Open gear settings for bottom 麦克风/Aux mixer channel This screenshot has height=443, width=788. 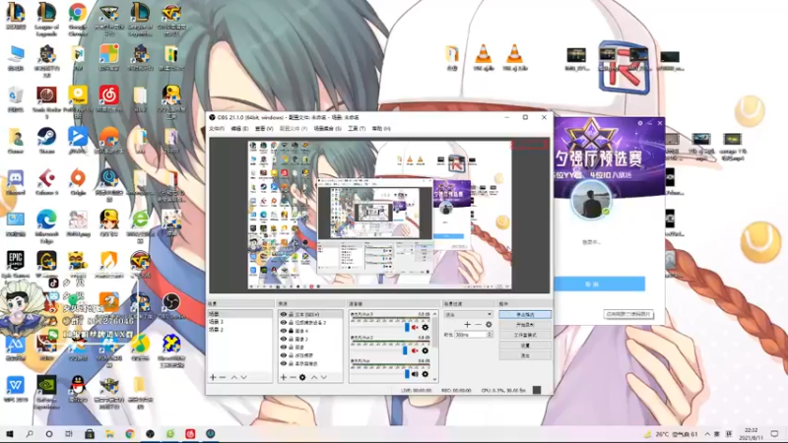(426, 374)
